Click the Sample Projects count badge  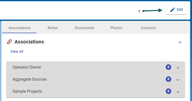[x=168, y=91]
